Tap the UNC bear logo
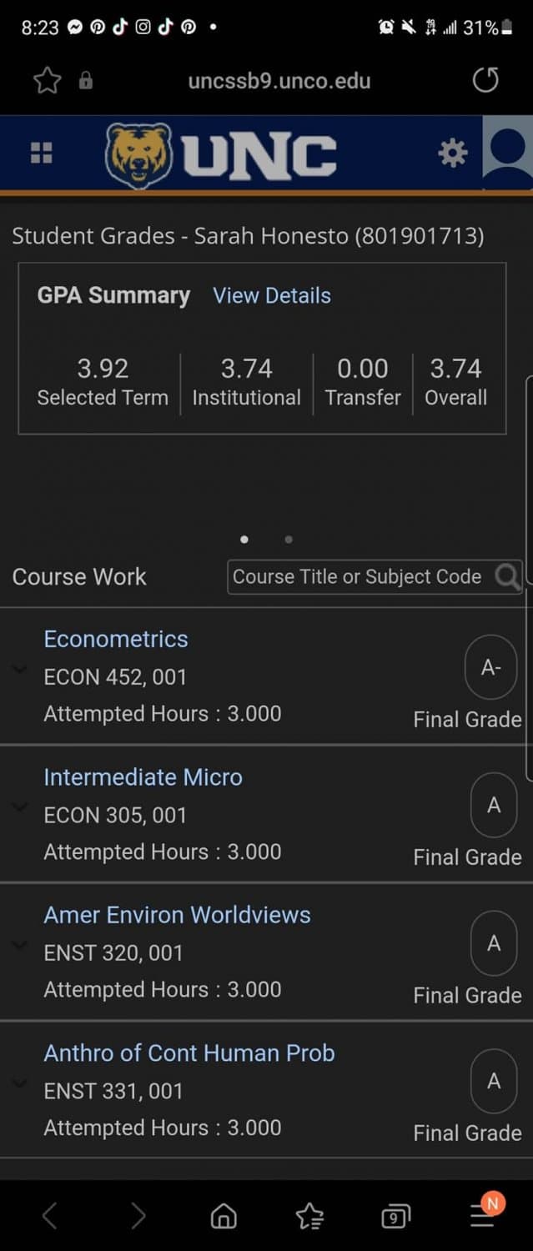This screenshot has height=1251, width=533. coord(138,155)
